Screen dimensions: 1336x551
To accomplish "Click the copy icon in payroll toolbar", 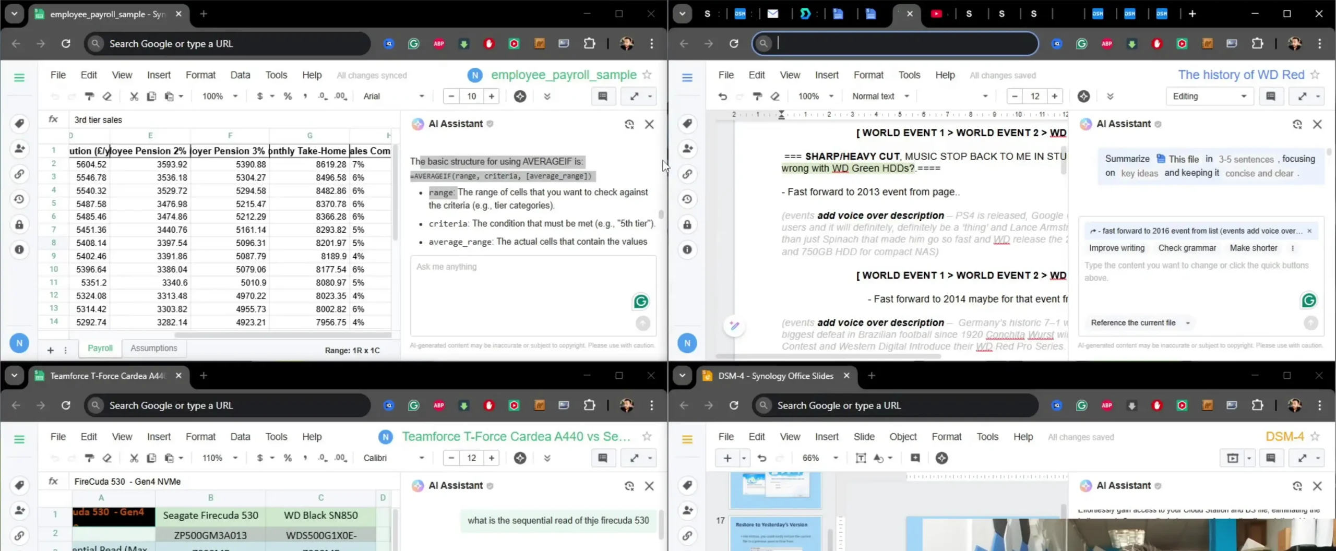I will point(151,96).
